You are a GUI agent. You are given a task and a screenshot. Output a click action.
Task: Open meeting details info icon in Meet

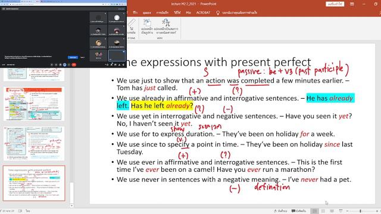(x=107, y=65)
